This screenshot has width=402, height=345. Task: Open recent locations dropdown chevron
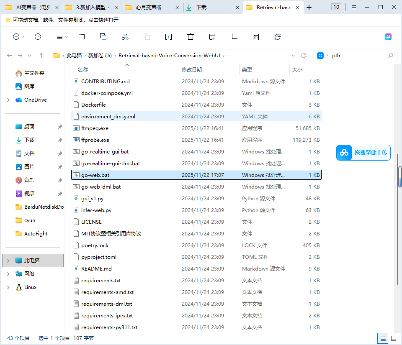29,56
